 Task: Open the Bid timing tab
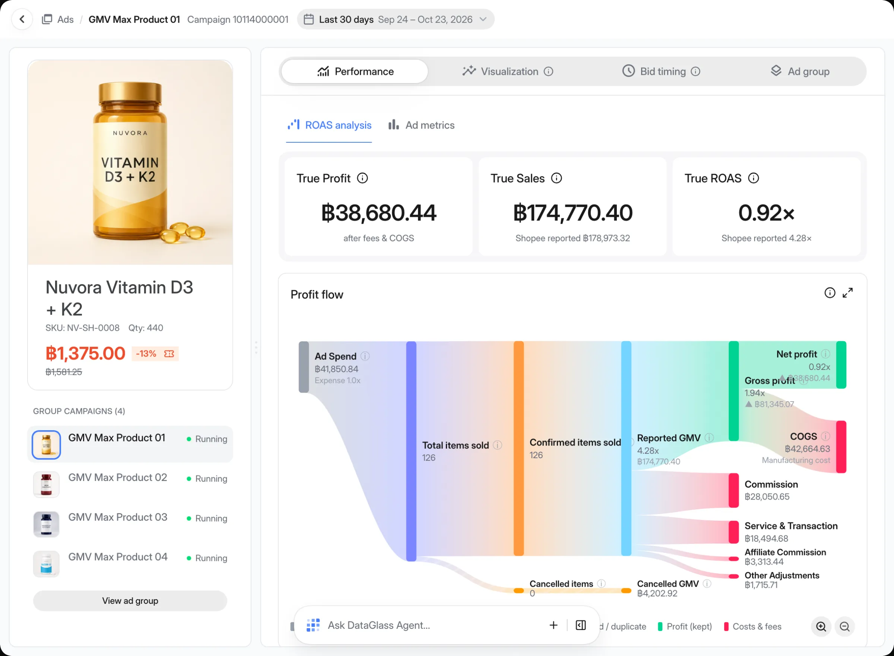coord(660,72)
